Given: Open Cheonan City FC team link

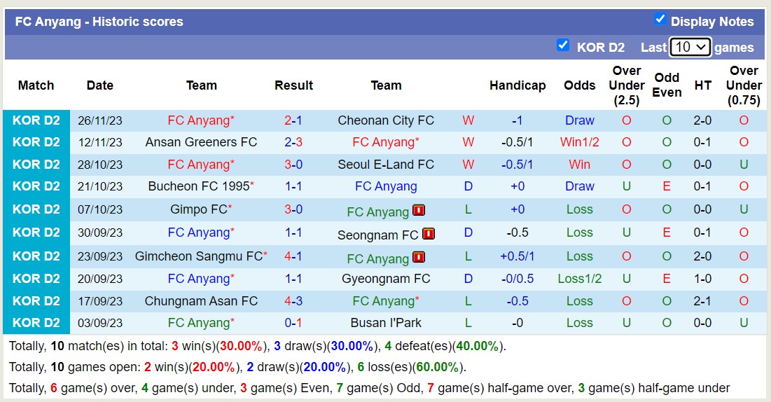Looking at the screenshot, I should coord(386,120).
